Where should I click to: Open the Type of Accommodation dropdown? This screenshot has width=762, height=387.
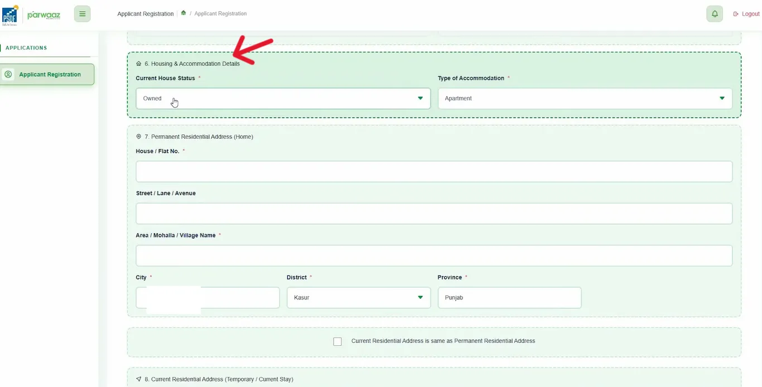pos(585,98)
